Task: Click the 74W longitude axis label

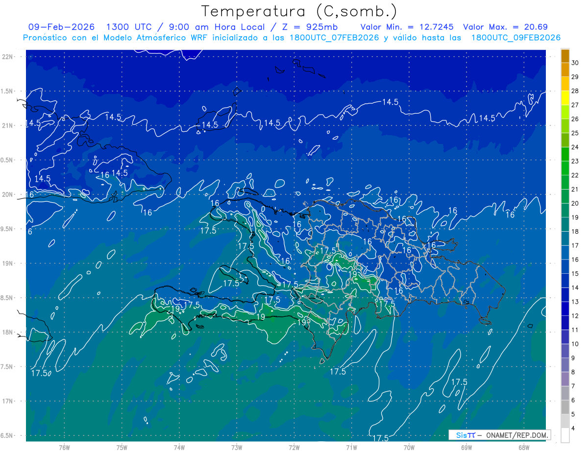Action: [179, 447]
